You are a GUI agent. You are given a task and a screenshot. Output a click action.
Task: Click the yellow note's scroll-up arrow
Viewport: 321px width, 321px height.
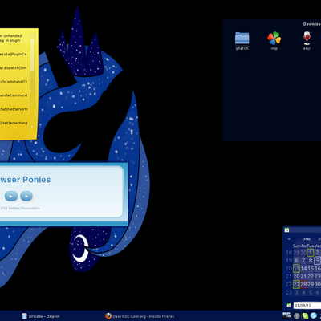coord(32,35)
